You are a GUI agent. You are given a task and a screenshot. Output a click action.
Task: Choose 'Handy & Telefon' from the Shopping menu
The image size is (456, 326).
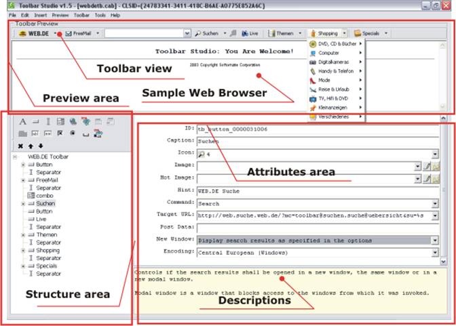[x=336, y=71]
